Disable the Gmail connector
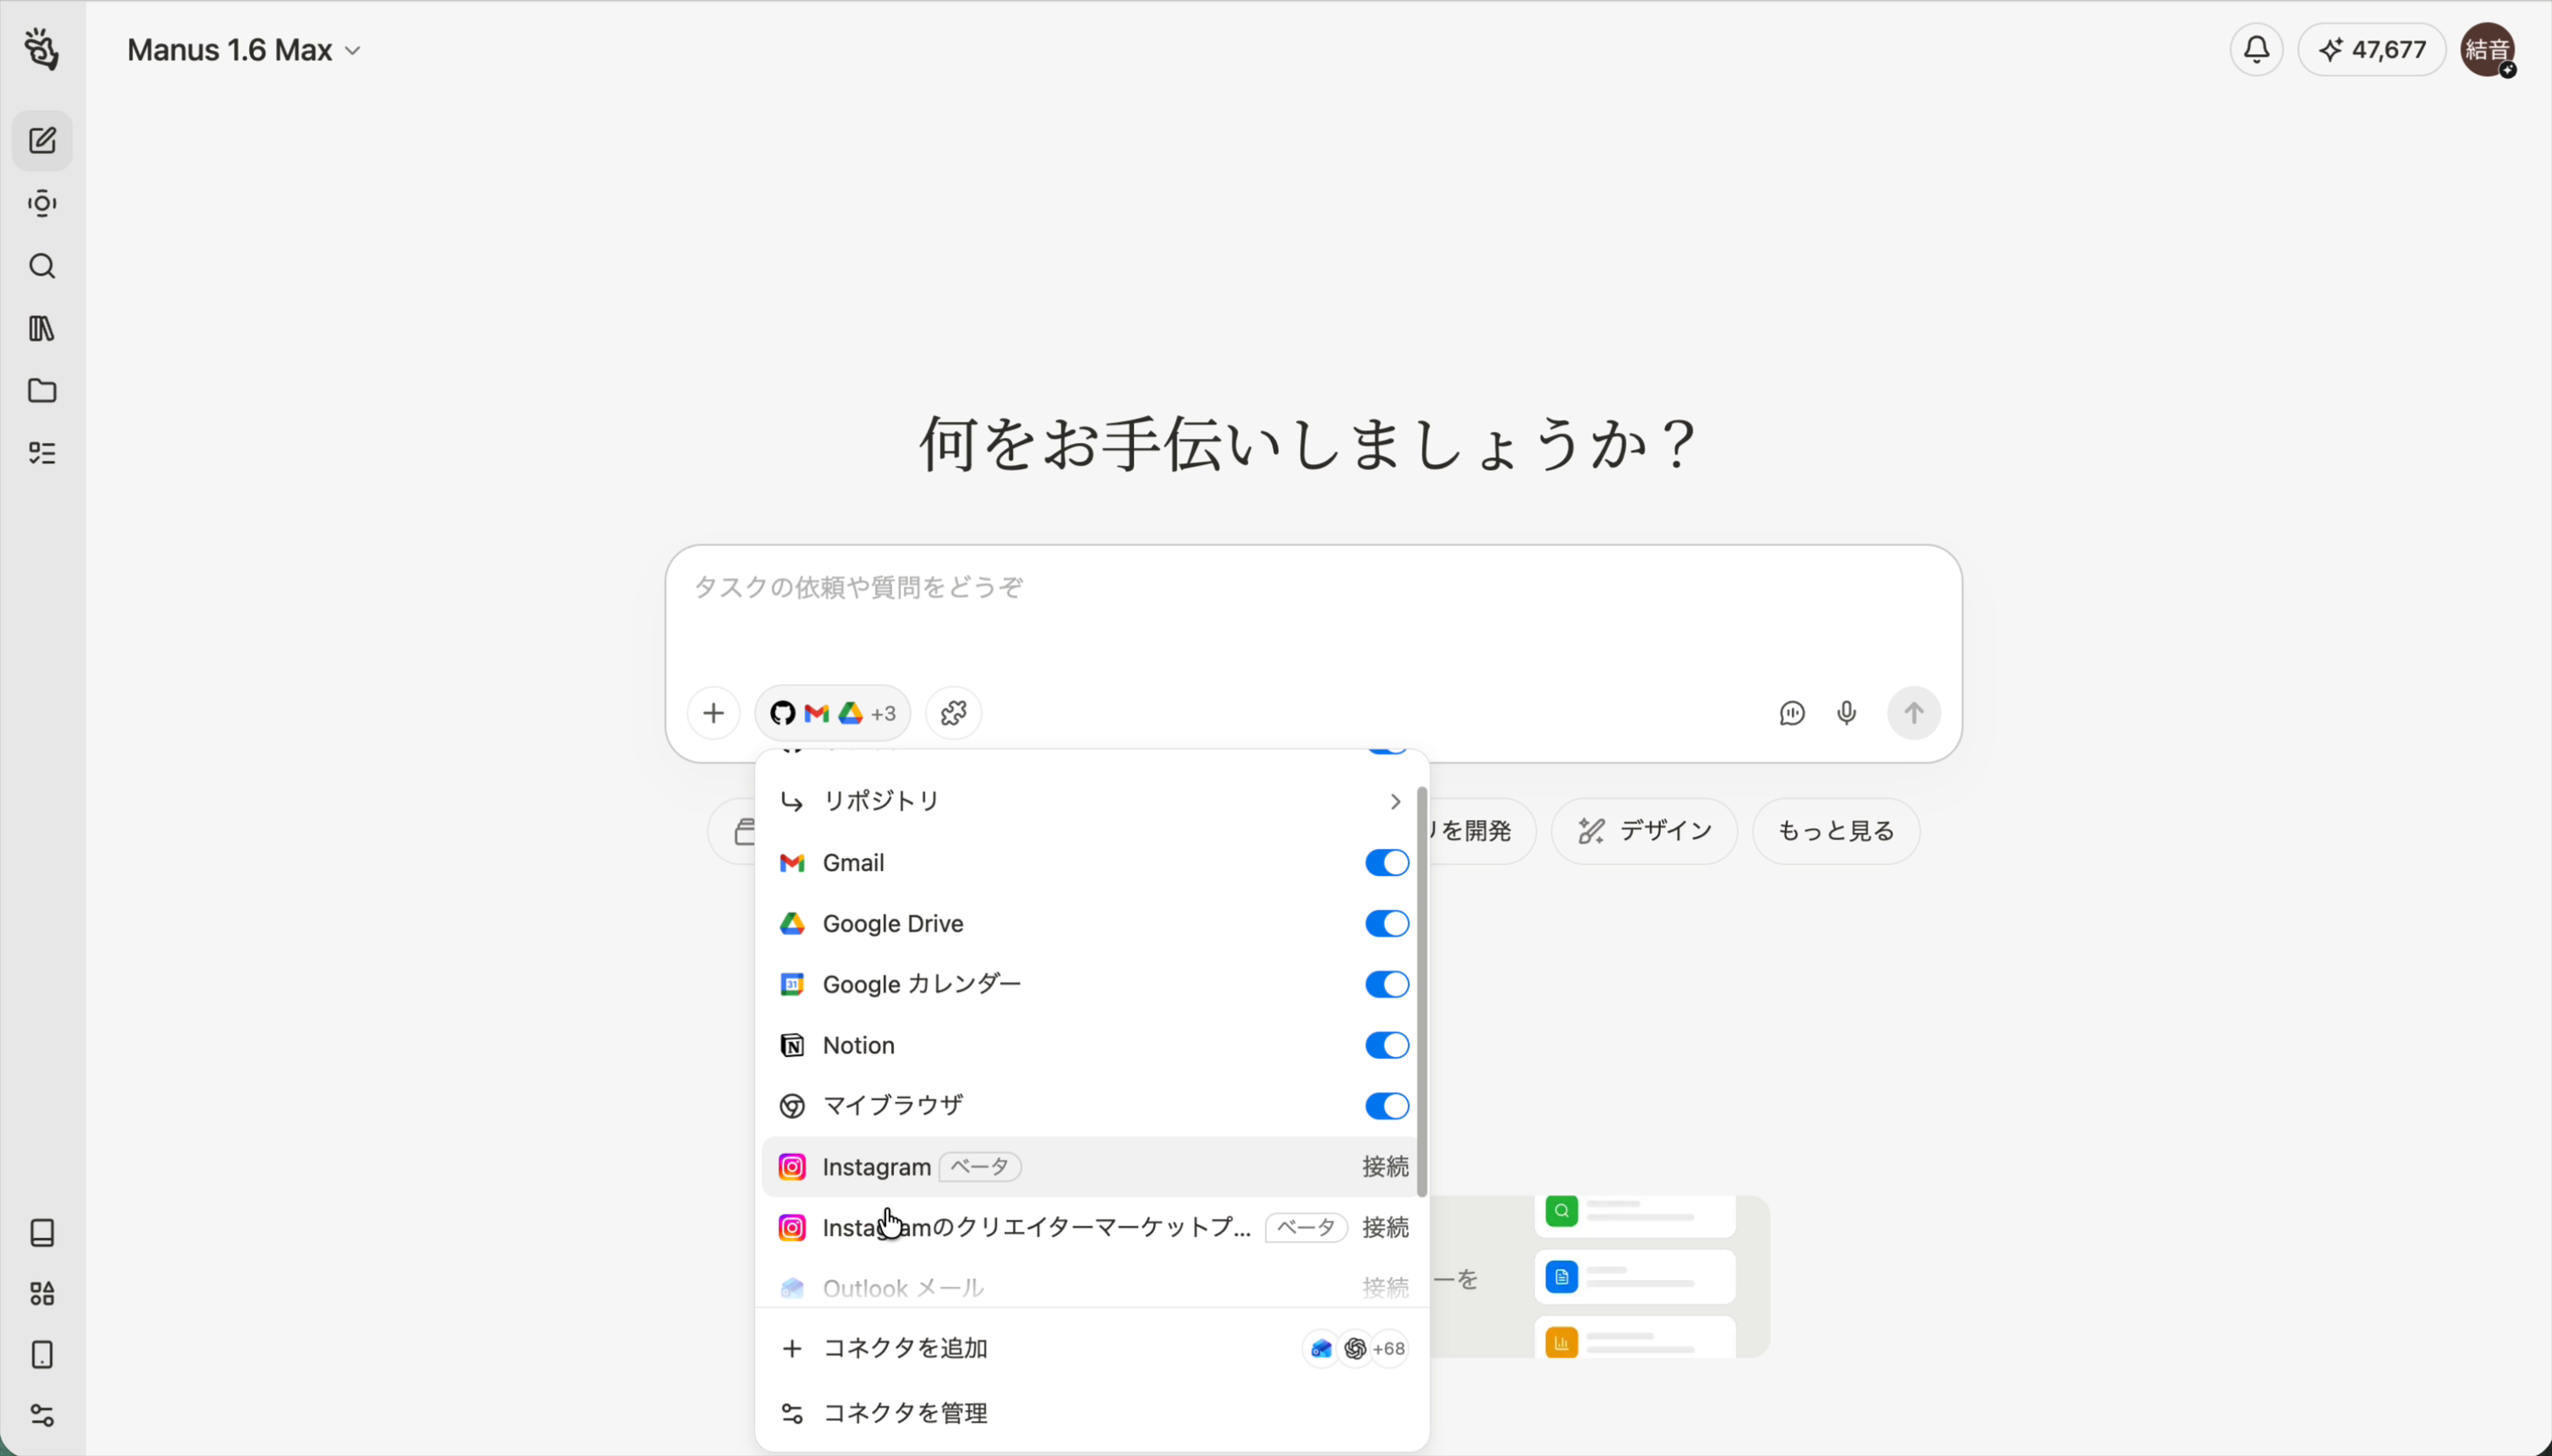 point(1384,862)
